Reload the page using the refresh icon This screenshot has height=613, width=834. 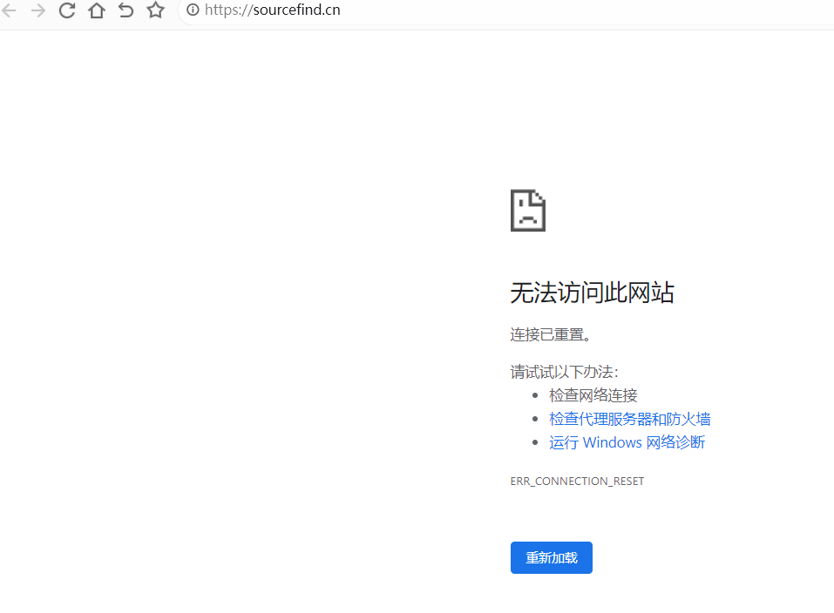point(67,10)
